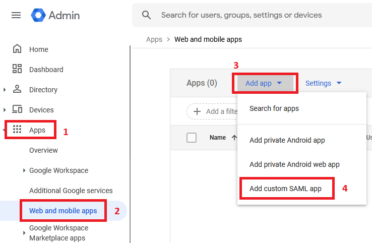
Task: Open Devices in the sidebar
Action: pyautogui.click(x=41, y=110)
